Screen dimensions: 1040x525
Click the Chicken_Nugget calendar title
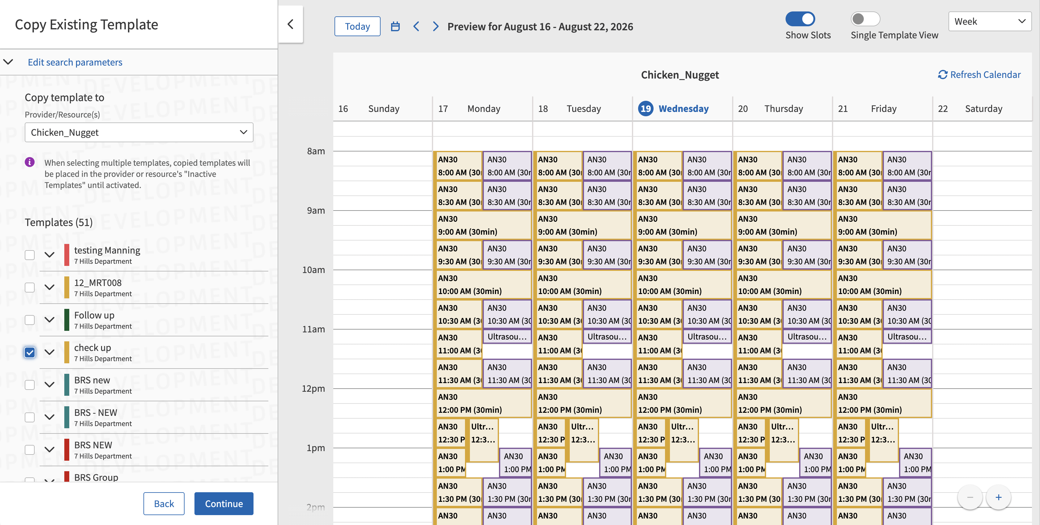(680, 75)
